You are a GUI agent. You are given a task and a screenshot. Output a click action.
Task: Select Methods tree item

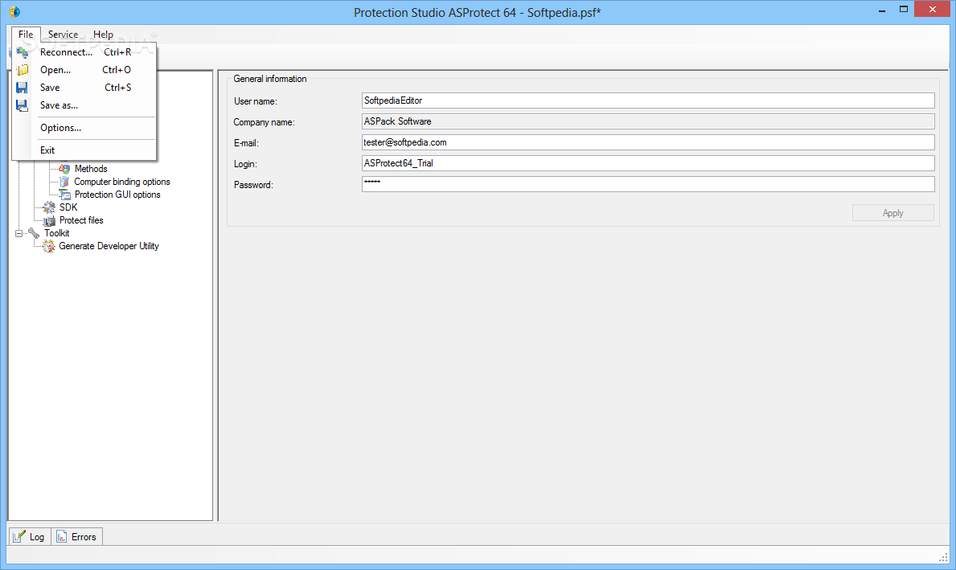[91, 169]
